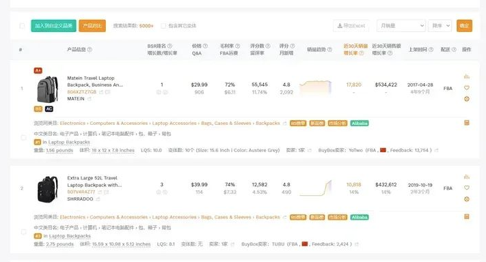Viewport: 486px width, 262px height.
Task: Click help icon beside BSR排名 header
Action: tap(170, 46)
